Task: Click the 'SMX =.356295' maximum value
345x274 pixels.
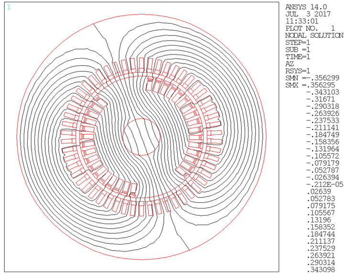Action: (x=310, y=85)
